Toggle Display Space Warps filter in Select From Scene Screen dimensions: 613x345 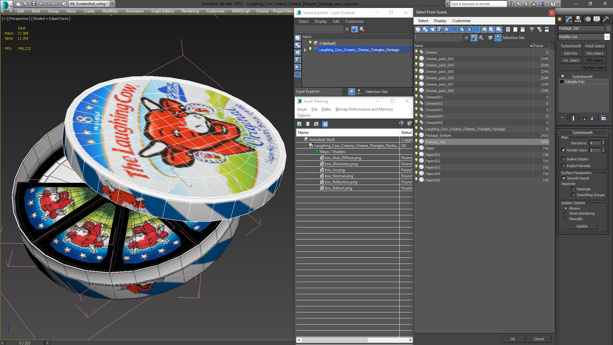(455, 29)
